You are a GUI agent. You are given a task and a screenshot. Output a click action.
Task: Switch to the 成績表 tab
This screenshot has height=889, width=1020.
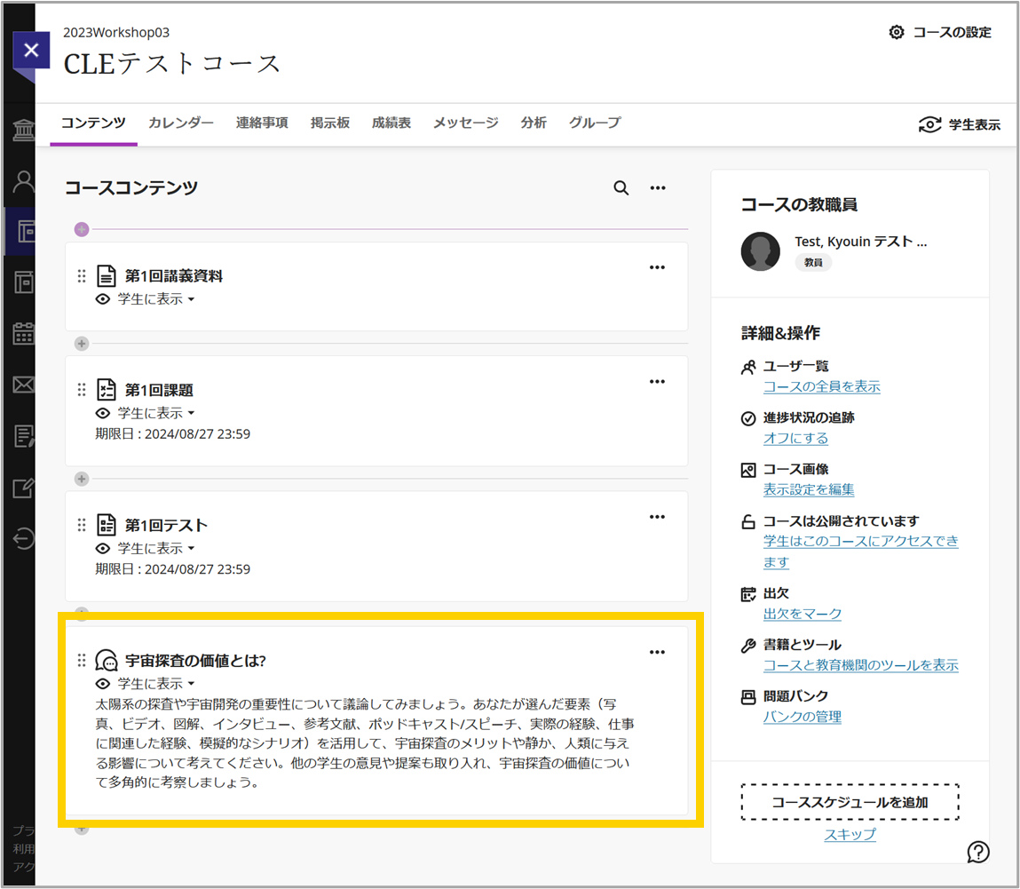tap(391, 123)
